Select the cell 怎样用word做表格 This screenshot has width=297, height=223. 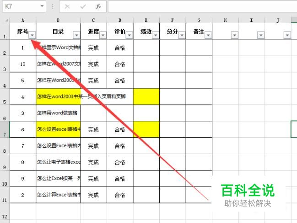pos(58,113)
